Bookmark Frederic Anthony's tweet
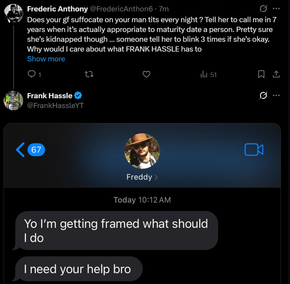Screen dimensions: 290x284 (x=261, y=74)
